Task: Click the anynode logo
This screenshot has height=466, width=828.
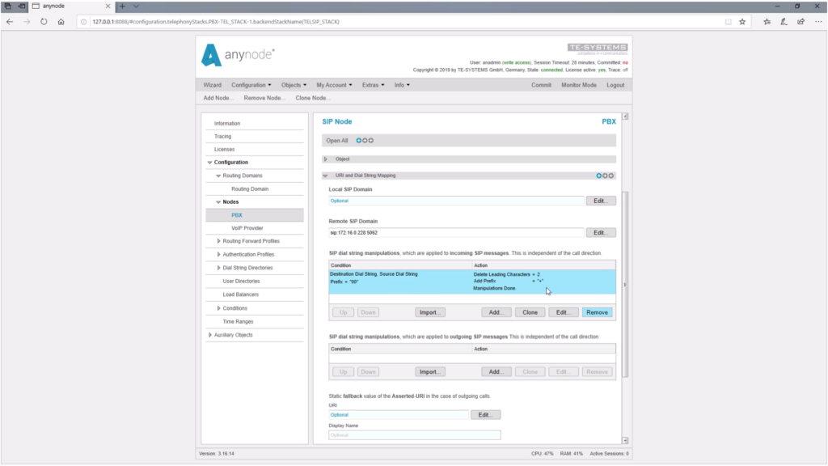Action: tap(239, 55)
